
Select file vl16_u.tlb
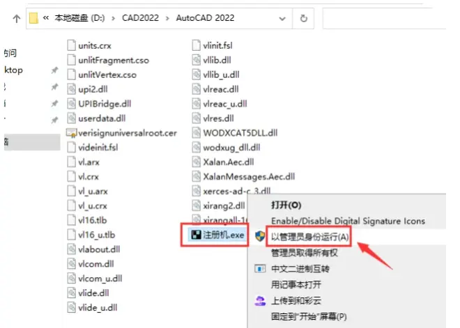point(96,235)
